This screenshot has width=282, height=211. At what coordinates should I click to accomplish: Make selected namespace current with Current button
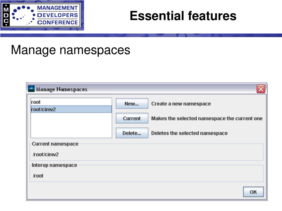(132, 118)
